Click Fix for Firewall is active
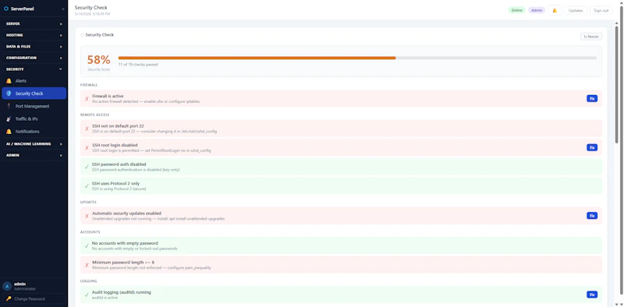624x307 pixels. click(592, 98)
